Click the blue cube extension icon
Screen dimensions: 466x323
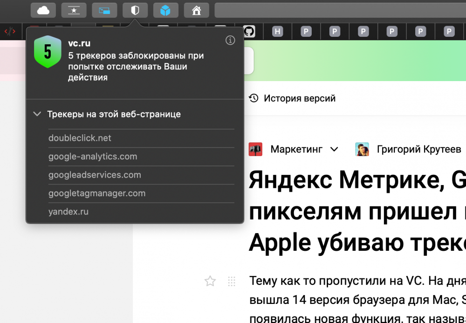pos(165,10)
